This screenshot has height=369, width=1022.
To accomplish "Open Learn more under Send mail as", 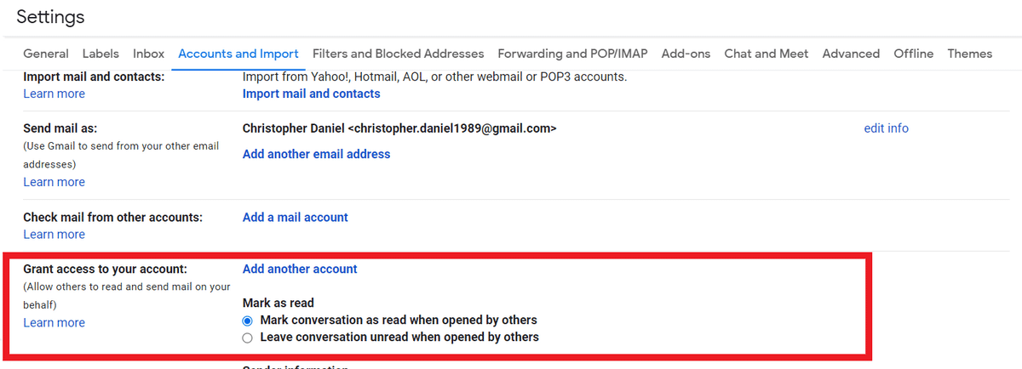I will (55, 182).
